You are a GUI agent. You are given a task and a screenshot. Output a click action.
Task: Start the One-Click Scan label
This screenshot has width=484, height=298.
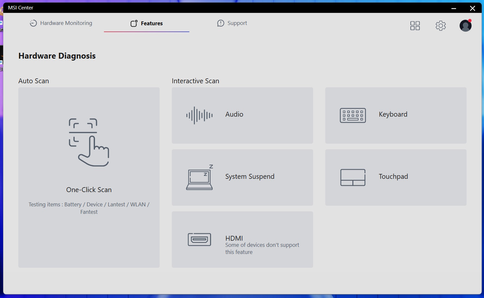[x=89, y=190]
